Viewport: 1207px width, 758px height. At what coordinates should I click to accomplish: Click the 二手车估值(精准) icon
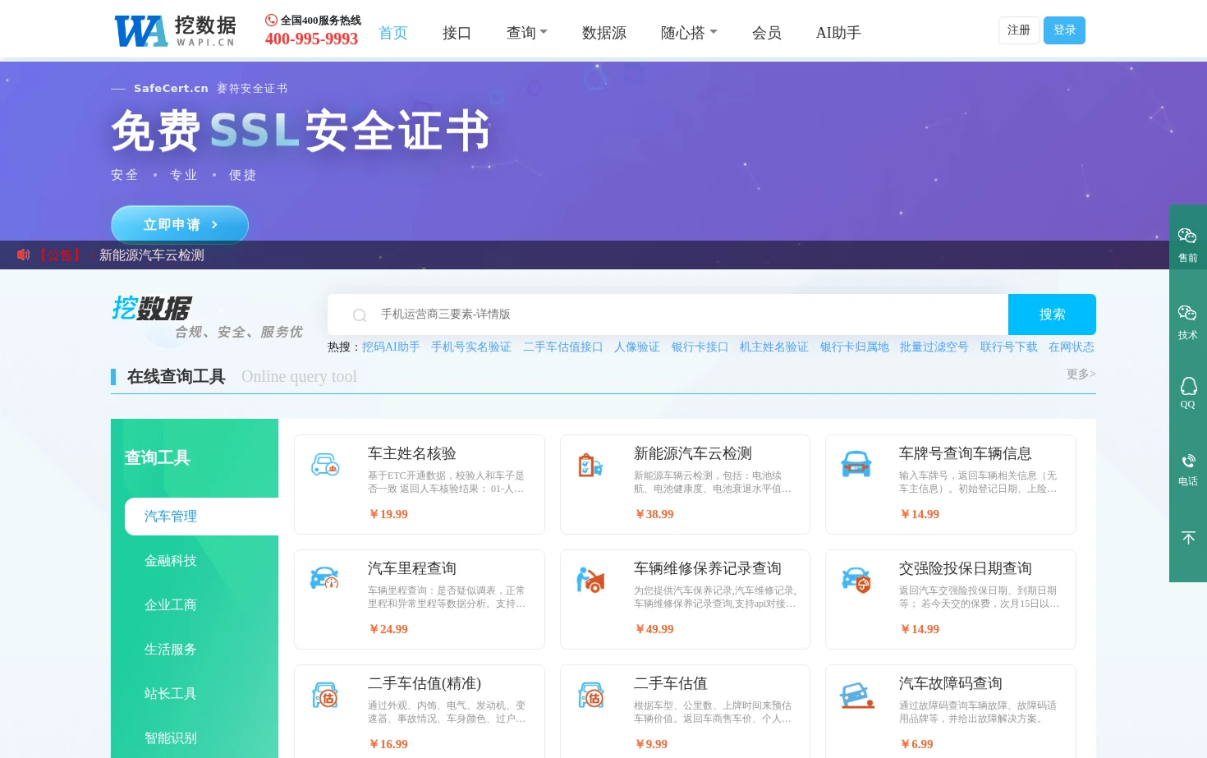[325, 695]
